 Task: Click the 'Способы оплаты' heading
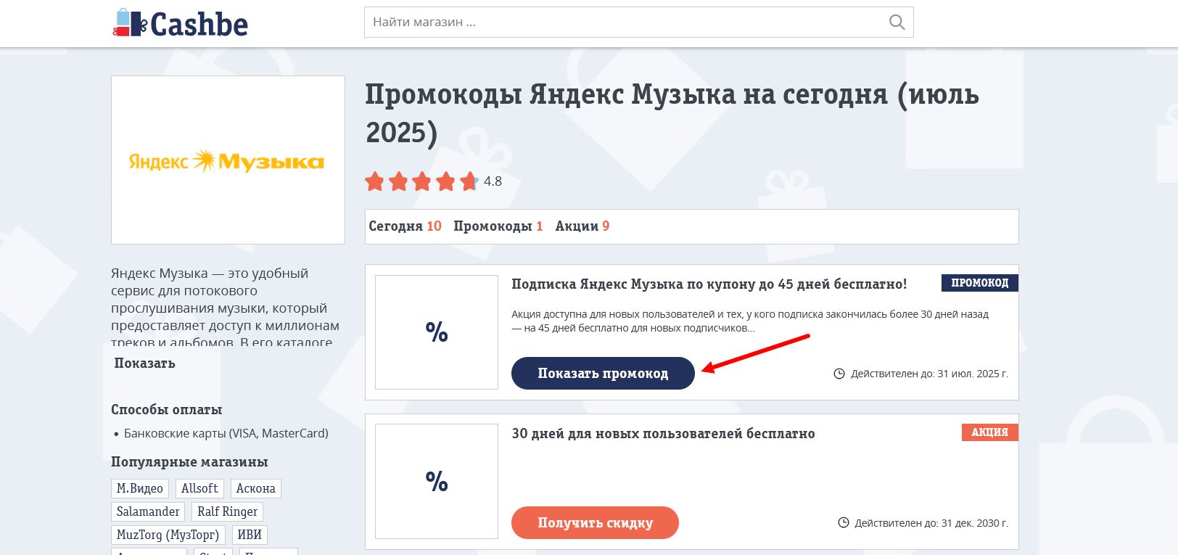coord(166,410)
